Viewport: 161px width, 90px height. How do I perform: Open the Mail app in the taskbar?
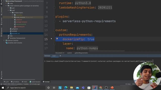pyautogui.click(x=77, y=88)
